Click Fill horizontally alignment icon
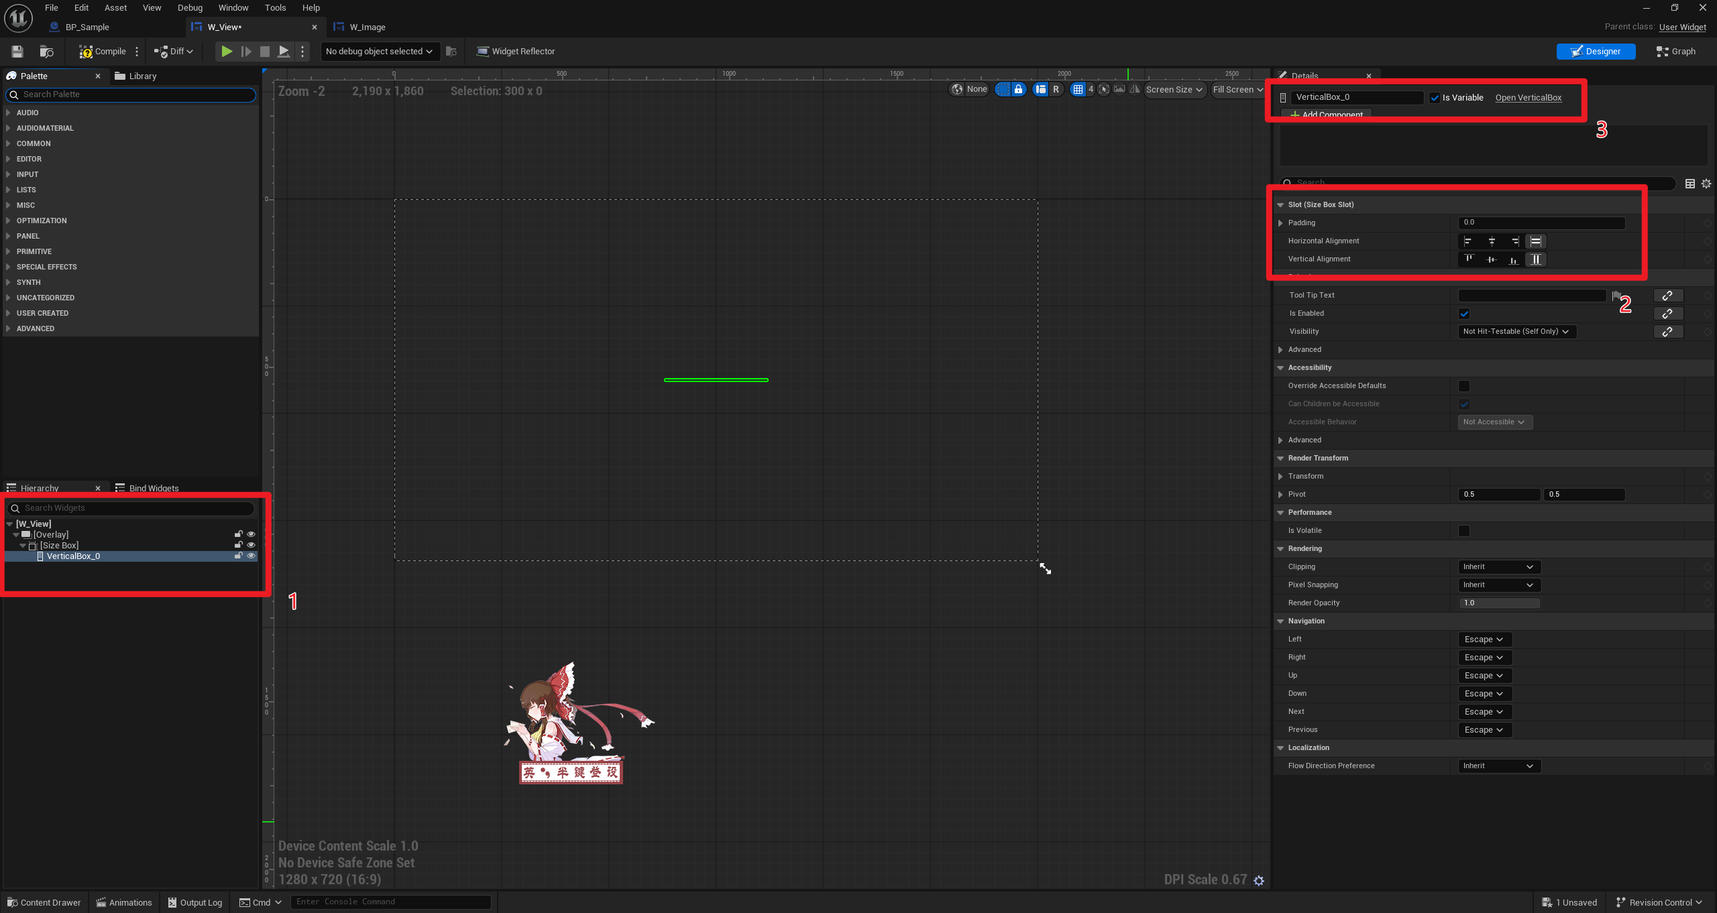 1536,241
